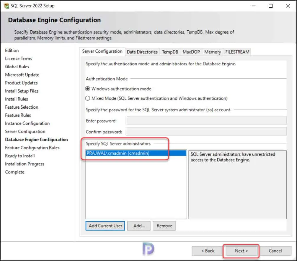
Task: Click Install Setup Files step
Action: click(22, 91)
